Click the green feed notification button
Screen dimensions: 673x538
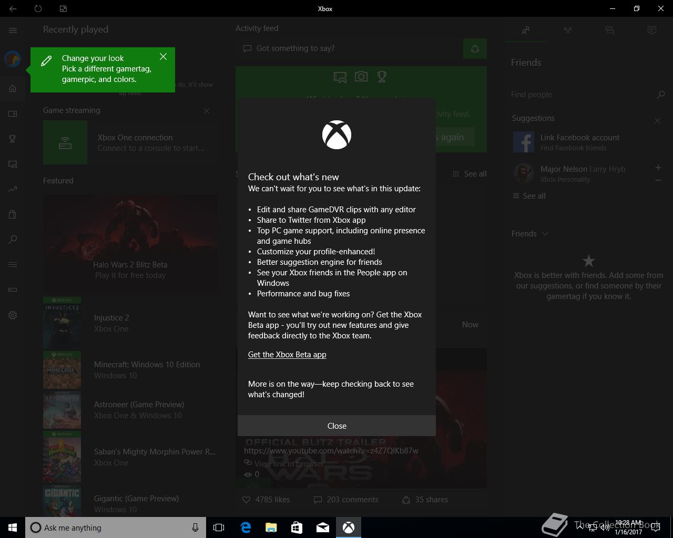click(475, 49)
